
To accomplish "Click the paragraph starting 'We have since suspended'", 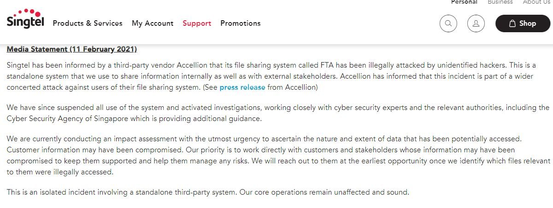I will click(278, 113).
